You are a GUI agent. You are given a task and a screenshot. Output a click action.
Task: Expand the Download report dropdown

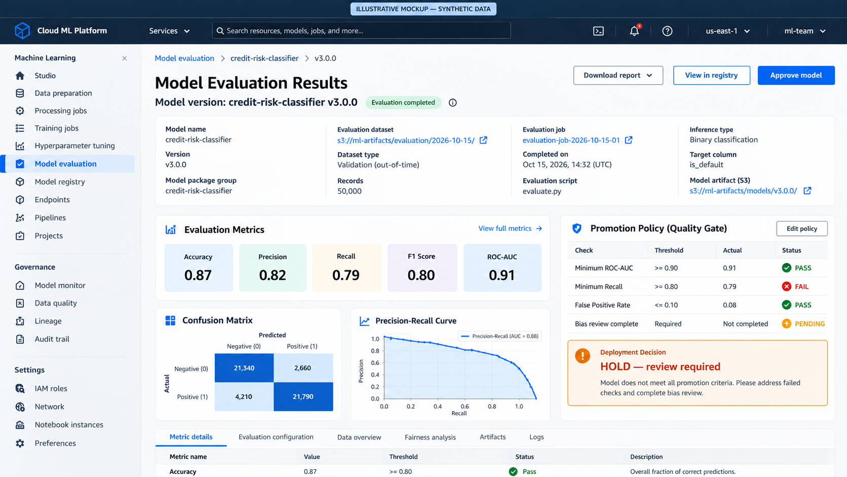pos(618,75)
